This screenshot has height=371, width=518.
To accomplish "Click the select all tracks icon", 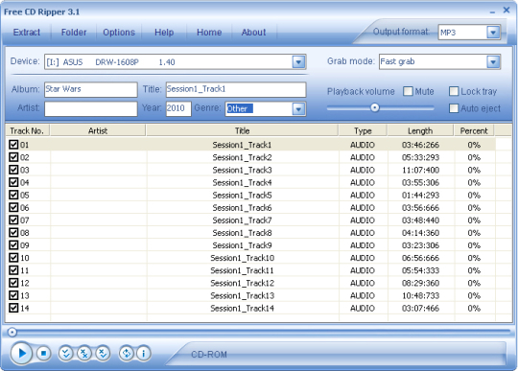I will point(66,354).
